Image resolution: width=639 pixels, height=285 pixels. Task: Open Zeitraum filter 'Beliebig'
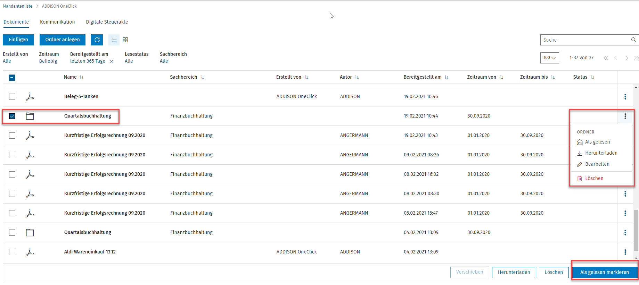tap(48, 61)
